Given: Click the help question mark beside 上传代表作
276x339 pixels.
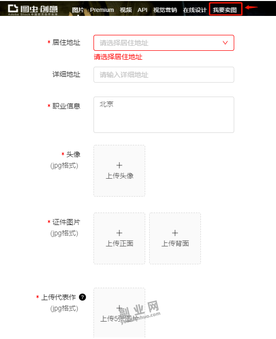Looking at the screenshot, I should coord(83,297).
